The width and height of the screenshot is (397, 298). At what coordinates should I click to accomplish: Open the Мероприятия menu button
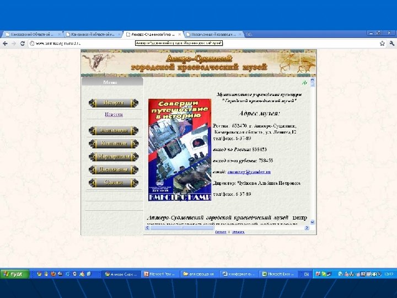tap(114, 157)
